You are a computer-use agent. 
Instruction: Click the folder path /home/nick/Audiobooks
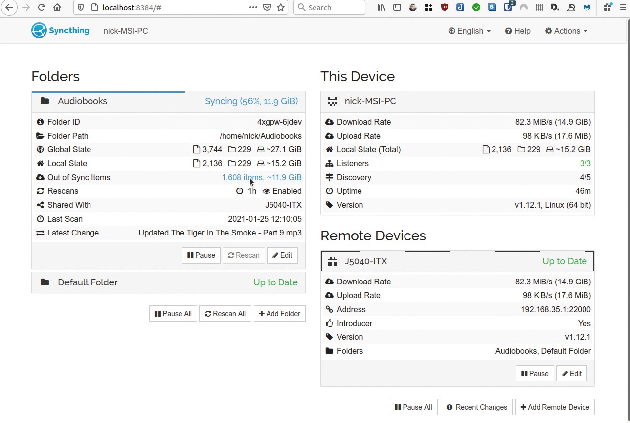click(x=261, y=136)
